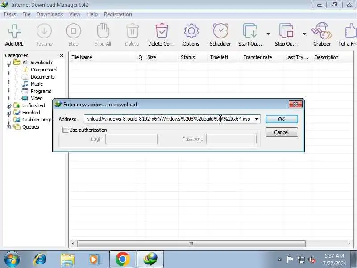The width and height of the screenshot is (357, 268).
Task: Enable the Use authorization checkbox
Action: [65, 130]
